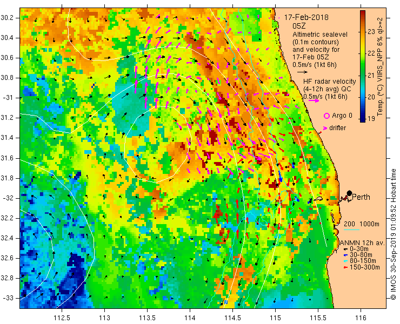
Task: Click the Temp. VIIRS_NPP color bar title
Action: click(380, 66)
